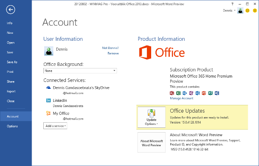Click Dennis's profile picture in User Information
Screen dimensions: 259x166
(x=49, y=51)
